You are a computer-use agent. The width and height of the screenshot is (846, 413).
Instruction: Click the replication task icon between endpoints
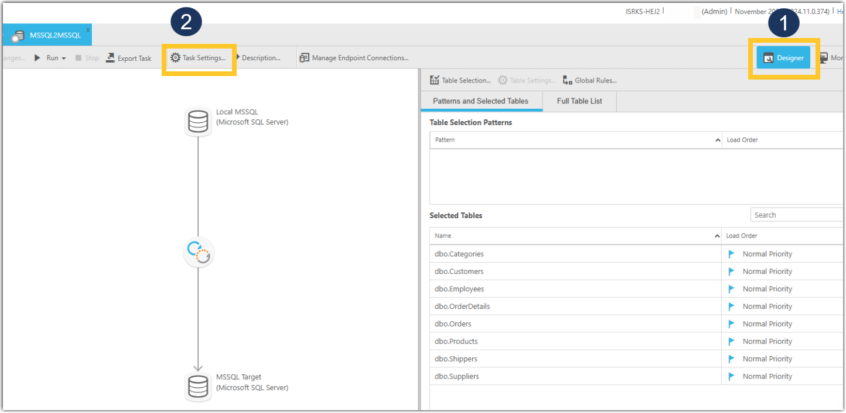198,252
